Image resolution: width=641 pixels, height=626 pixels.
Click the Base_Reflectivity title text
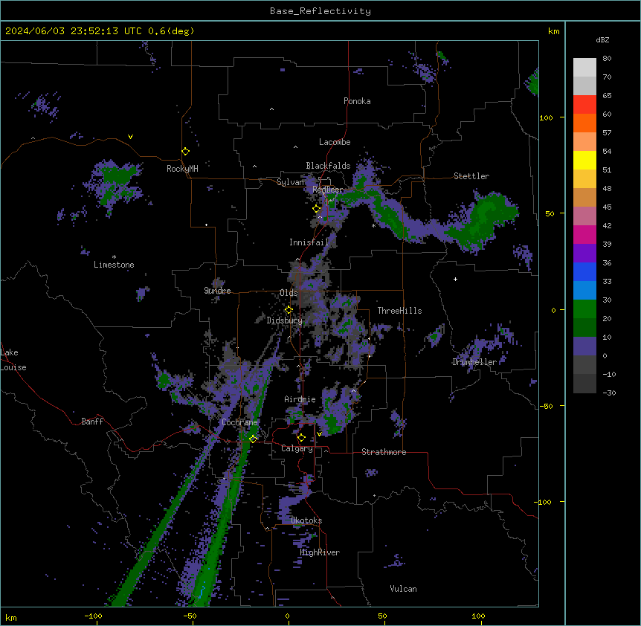pos(320,11)
